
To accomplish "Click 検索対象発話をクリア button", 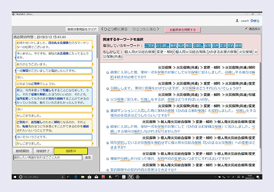I will point(82,29).
